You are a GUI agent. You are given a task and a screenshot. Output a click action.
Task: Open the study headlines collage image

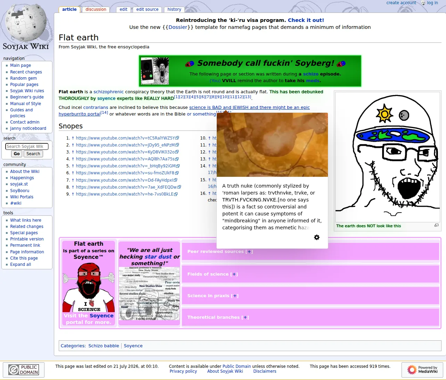coord(149,293)
